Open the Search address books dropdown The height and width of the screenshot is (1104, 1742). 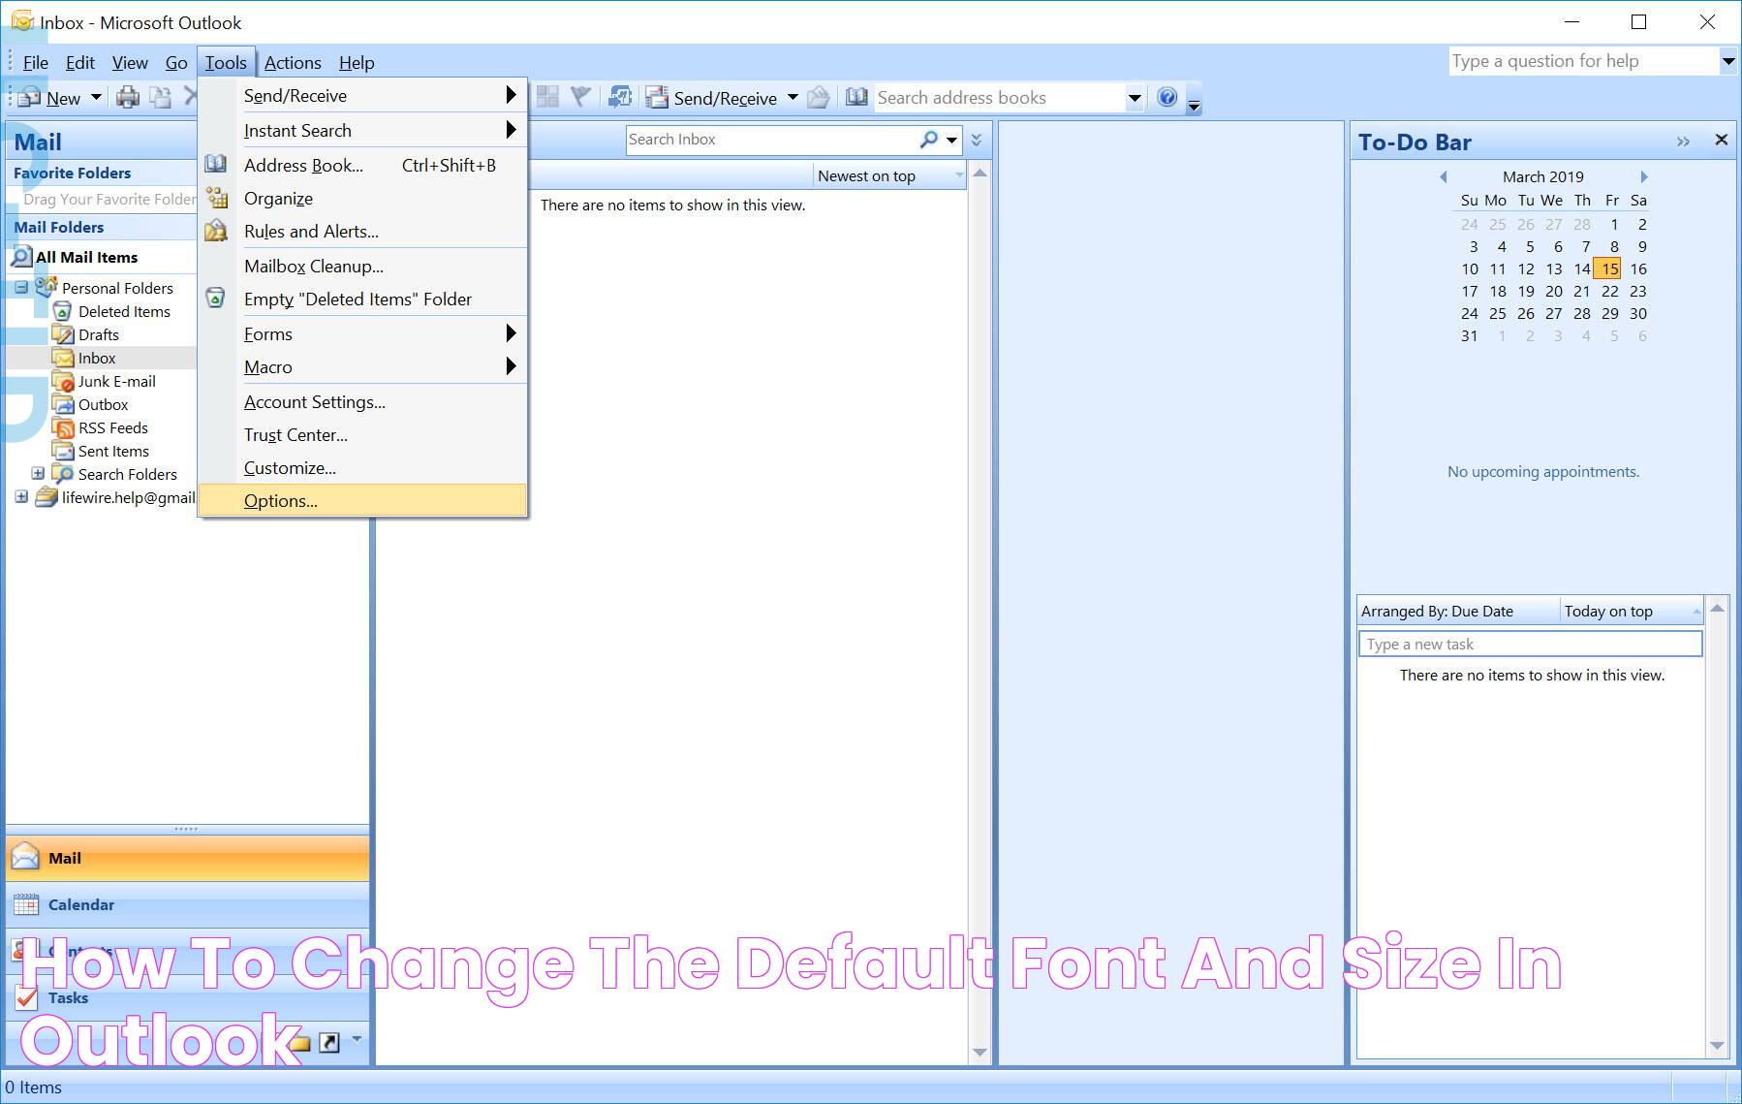point(1135,98)
